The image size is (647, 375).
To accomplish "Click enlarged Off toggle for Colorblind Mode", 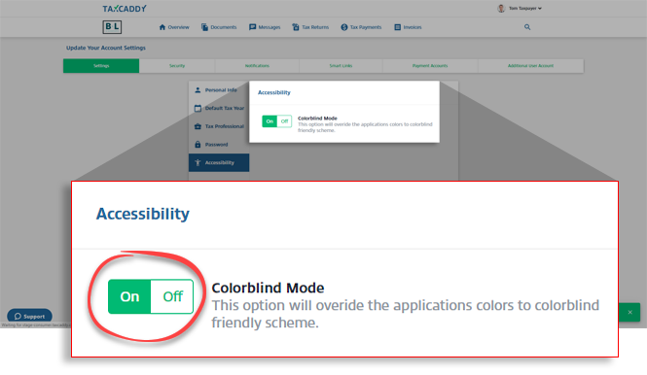I will tap(172, 296).
